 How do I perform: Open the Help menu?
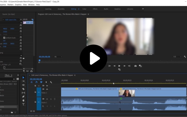point(38,5)
